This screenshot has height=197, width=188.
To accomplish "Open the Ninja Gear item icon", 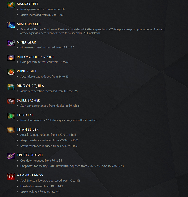I will pos(11,43).
